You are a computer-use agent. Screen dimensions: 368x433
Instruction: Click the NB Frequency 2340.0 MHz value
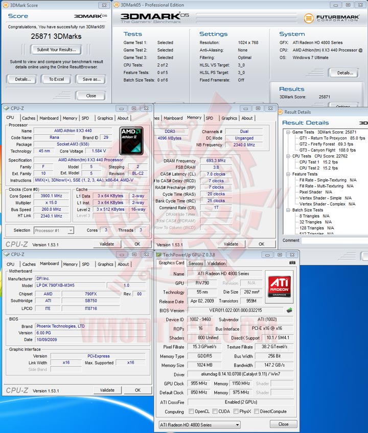click(244, 145)
